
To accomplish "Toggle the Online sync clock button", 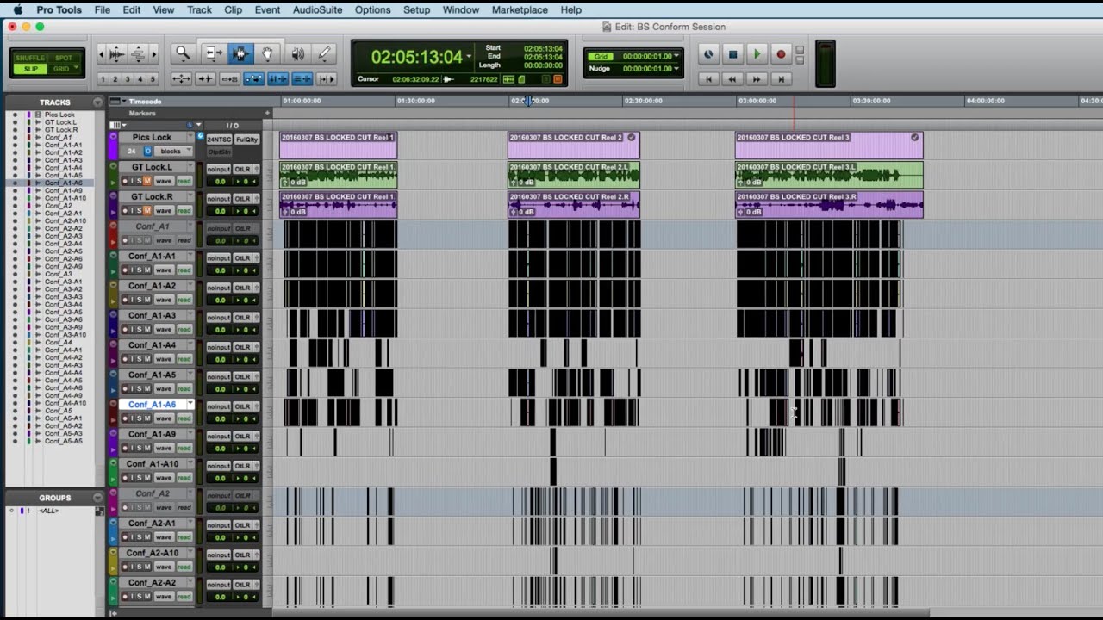I will tap(708, 54).
